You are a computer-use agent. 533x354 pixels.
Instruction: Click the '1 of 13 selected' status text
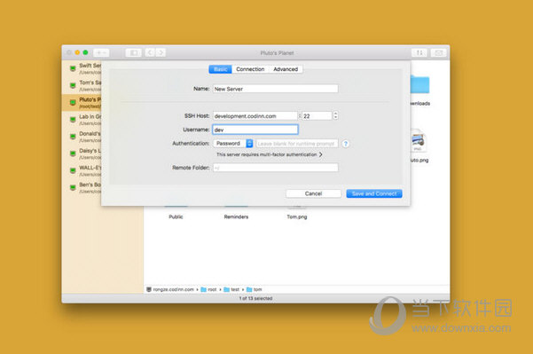[255, 298]
